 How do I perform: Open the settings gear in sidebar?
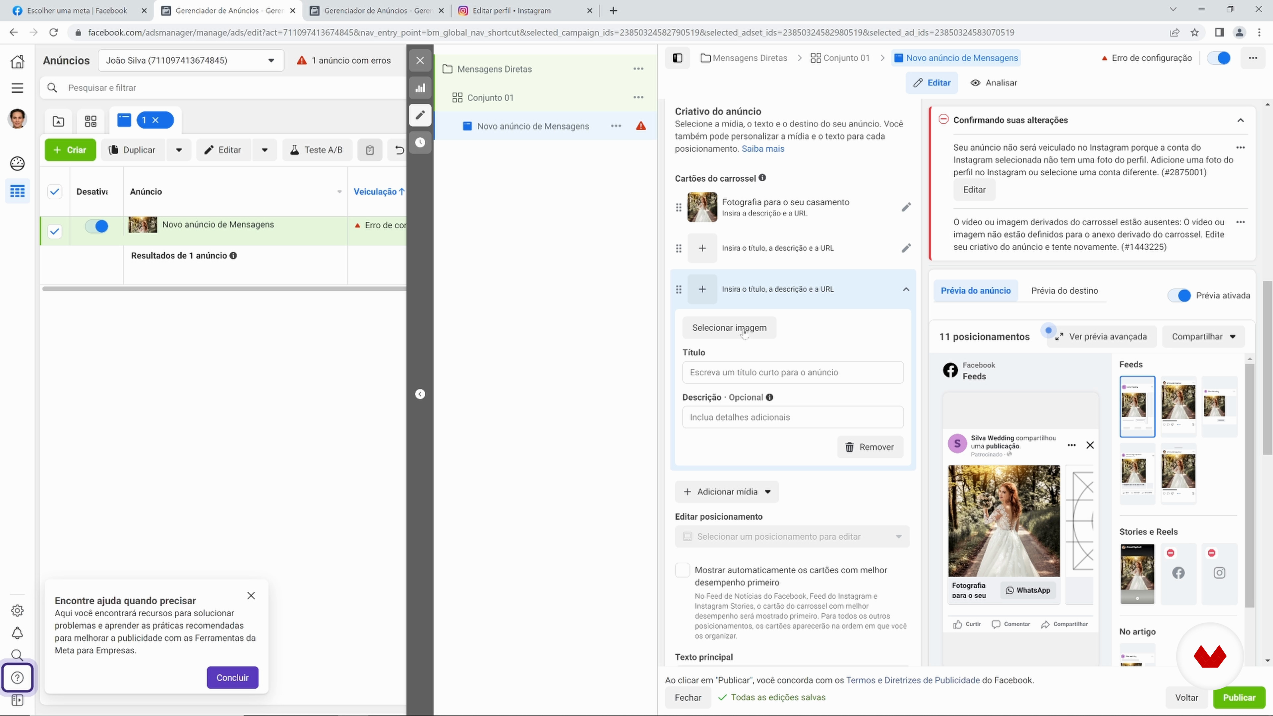(x=17, y=611)
